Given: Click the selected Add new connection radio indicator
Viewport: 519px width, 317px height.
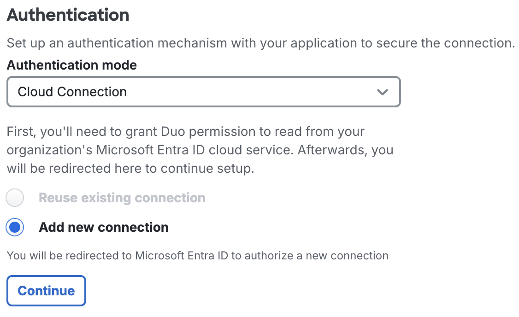Looking at the screenshot, I should click(x=14, y=227).
